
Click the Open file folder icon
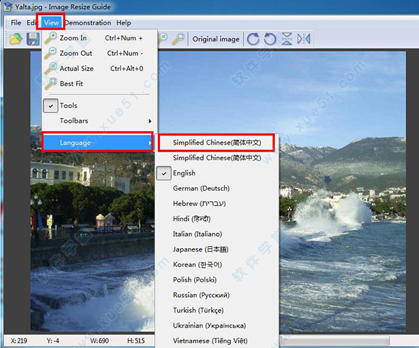(x=16, y=39)
